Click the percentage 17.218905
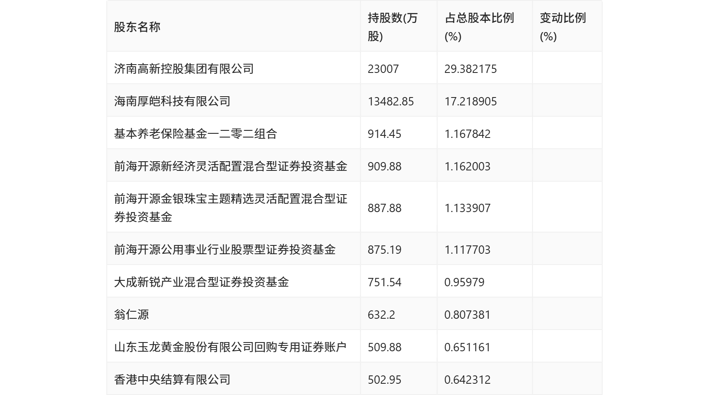 tap(470, 101)
